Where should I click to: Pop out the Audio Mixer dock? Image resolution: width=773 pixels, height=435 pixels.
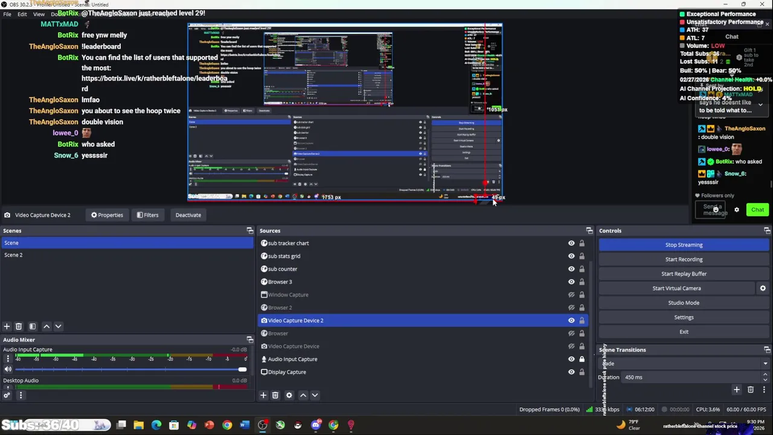click(250, 340)
